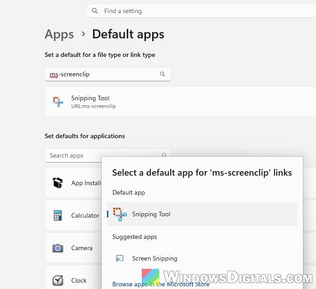Open Browse apps in the Microsoft Store link
The width and height of the screenshot is (316, 289).
(161, 284)
